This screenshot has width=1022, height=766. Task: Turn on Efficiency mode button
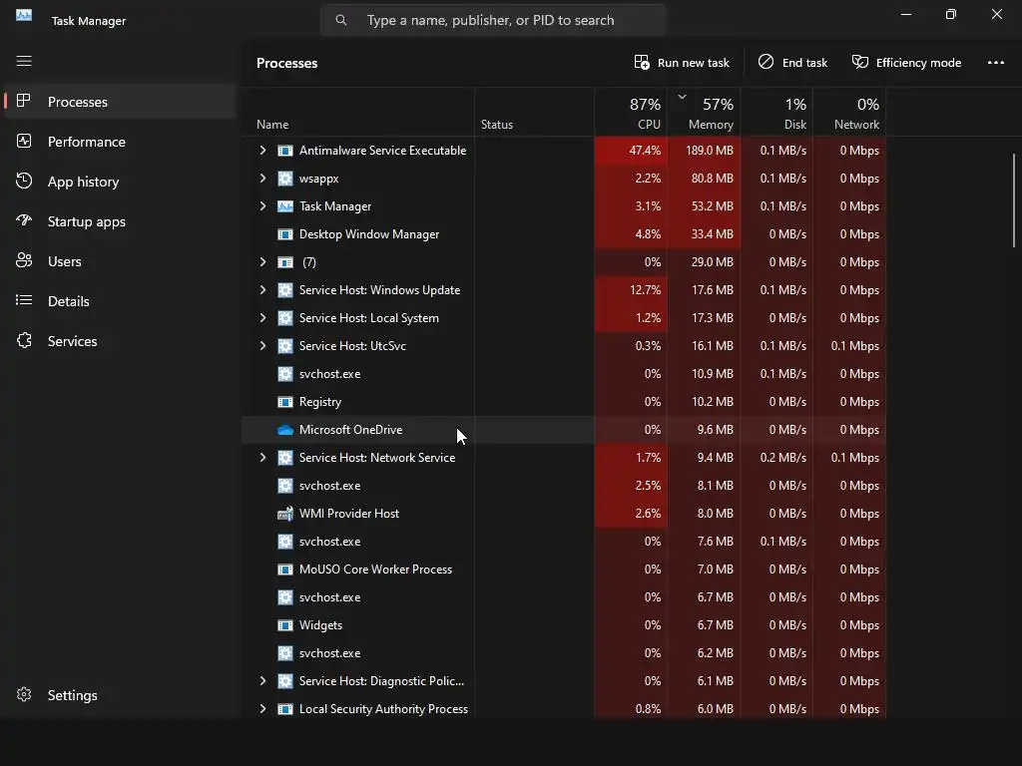tap(906, 63)
